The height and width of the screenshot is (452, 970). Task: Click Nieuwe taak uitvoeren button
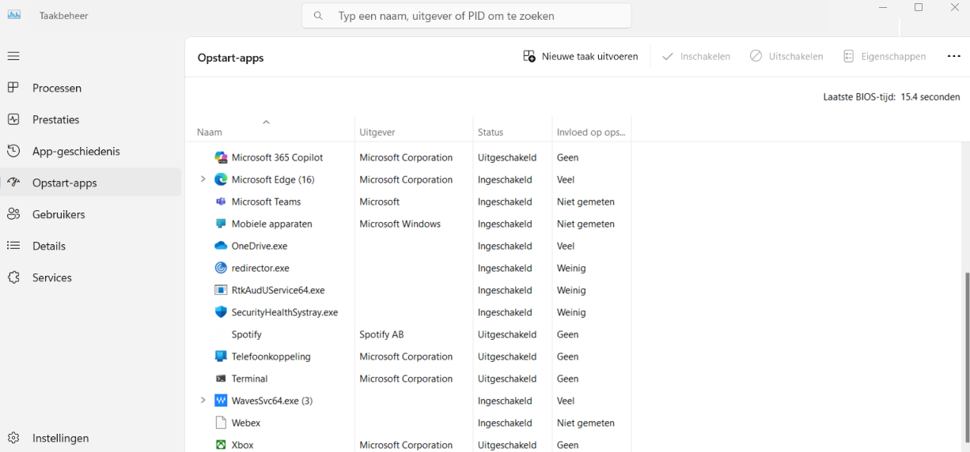[x=581, y=56]
